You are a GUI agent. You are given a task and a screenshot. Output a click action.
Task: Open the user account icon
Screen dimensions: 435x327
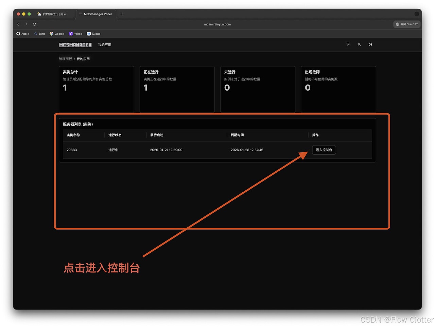[x=359, y=45]
